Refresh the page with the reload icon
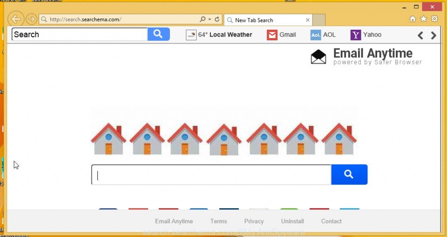Viewport: 447px width, 237px height. tap(217, 19)
